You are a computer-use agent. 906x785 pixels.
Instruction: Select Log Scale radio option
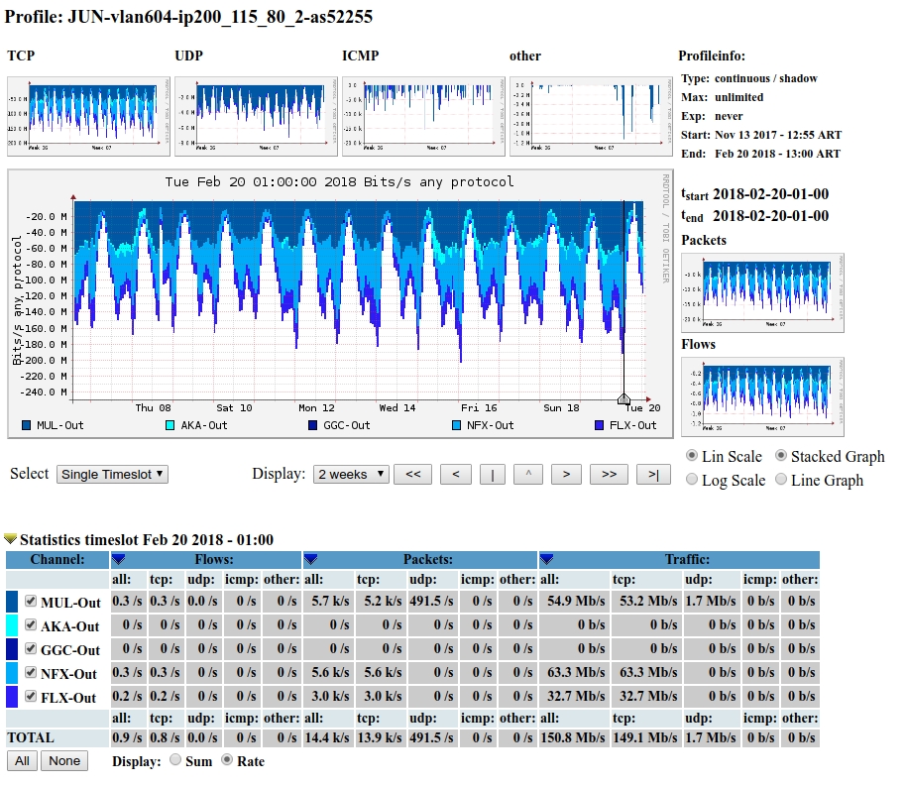[x=693, y=480]
